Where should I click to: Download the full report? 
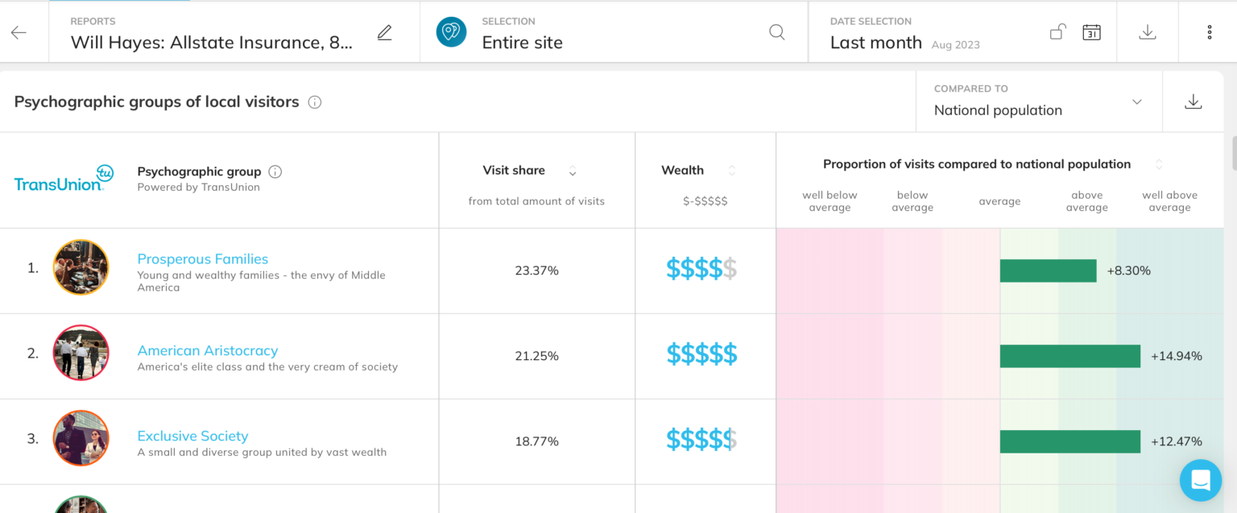coord(1147,31)
